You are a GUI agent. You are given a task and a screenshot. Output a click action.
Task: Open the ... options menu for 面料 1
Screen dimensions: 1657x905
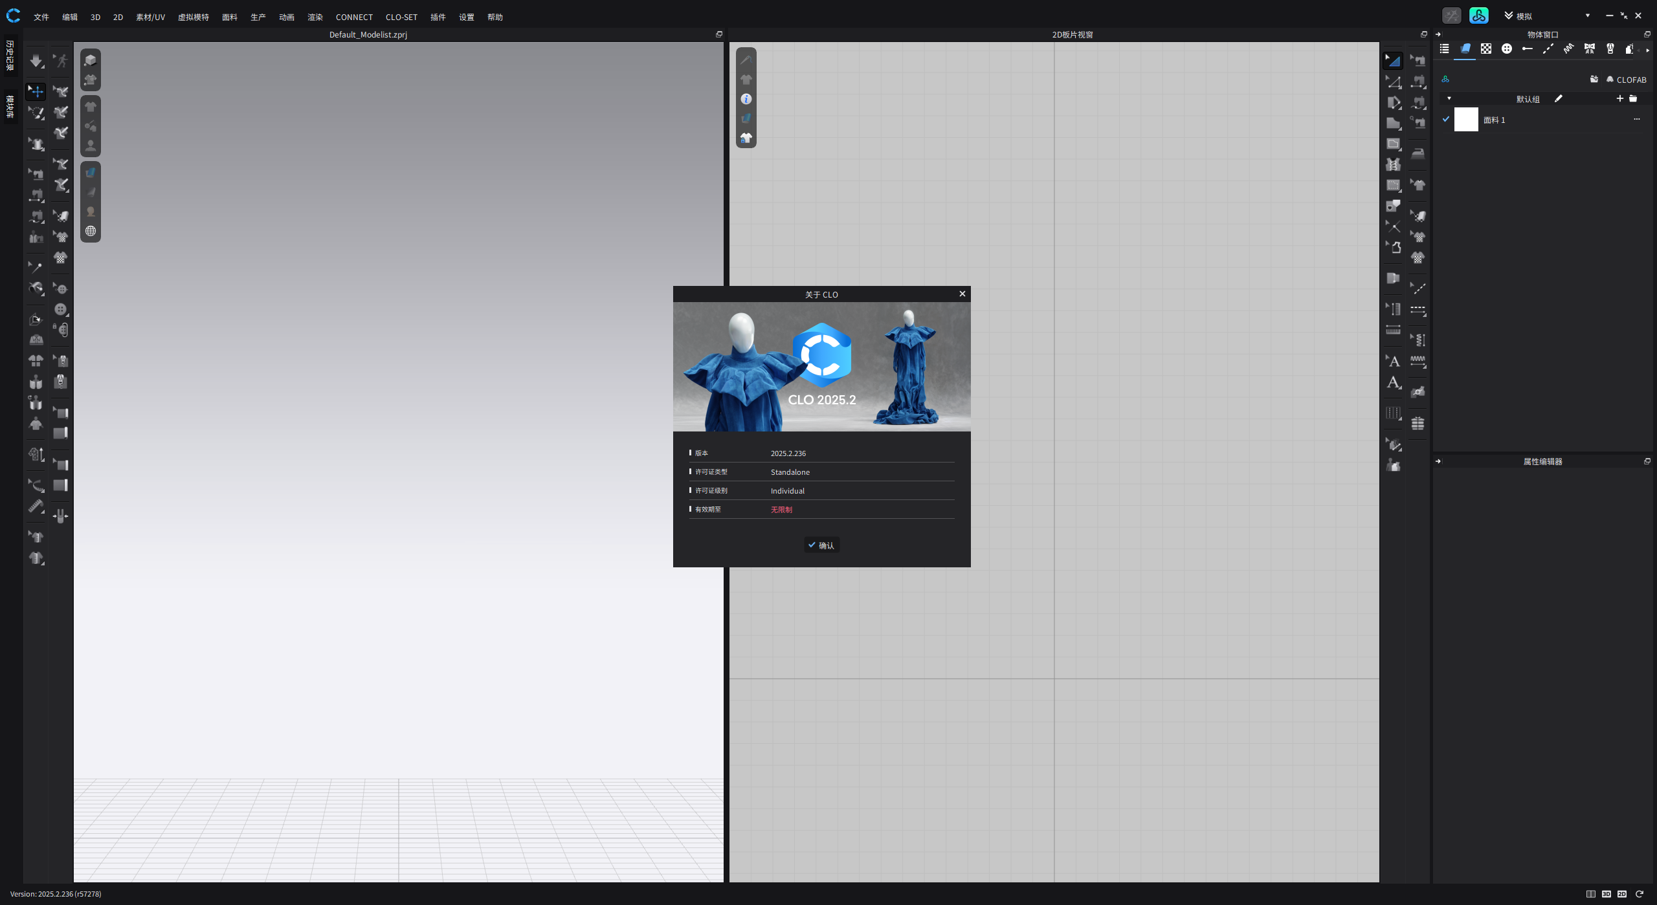1636,119
